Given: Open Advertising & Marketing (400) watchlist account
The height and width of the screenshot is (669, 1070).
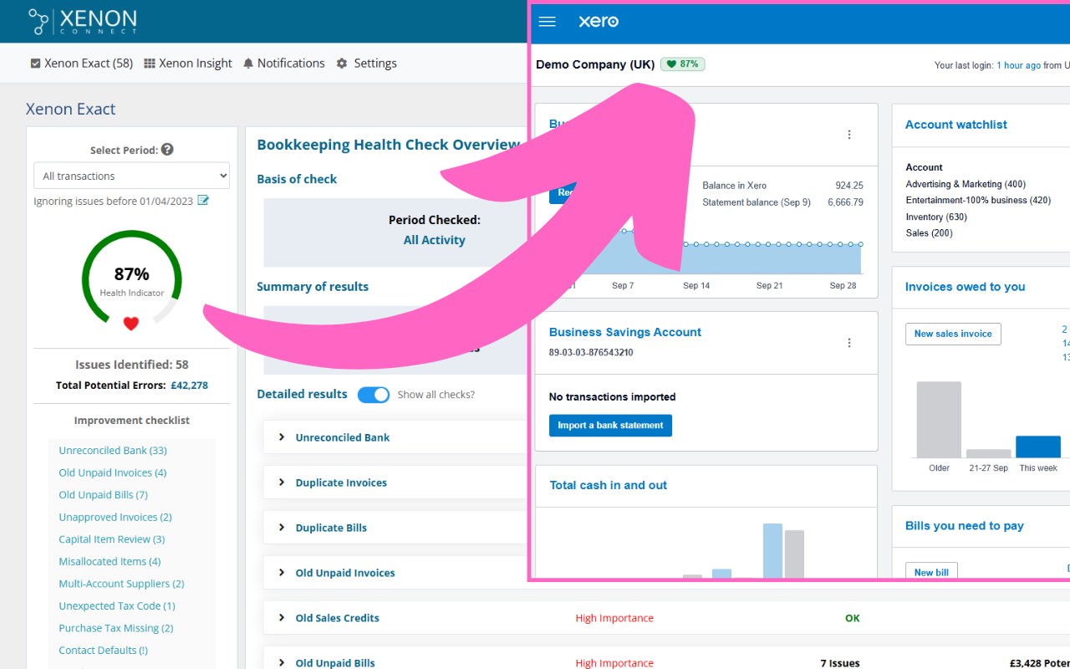Looking at the screenshot, I should tap(966, 184).
